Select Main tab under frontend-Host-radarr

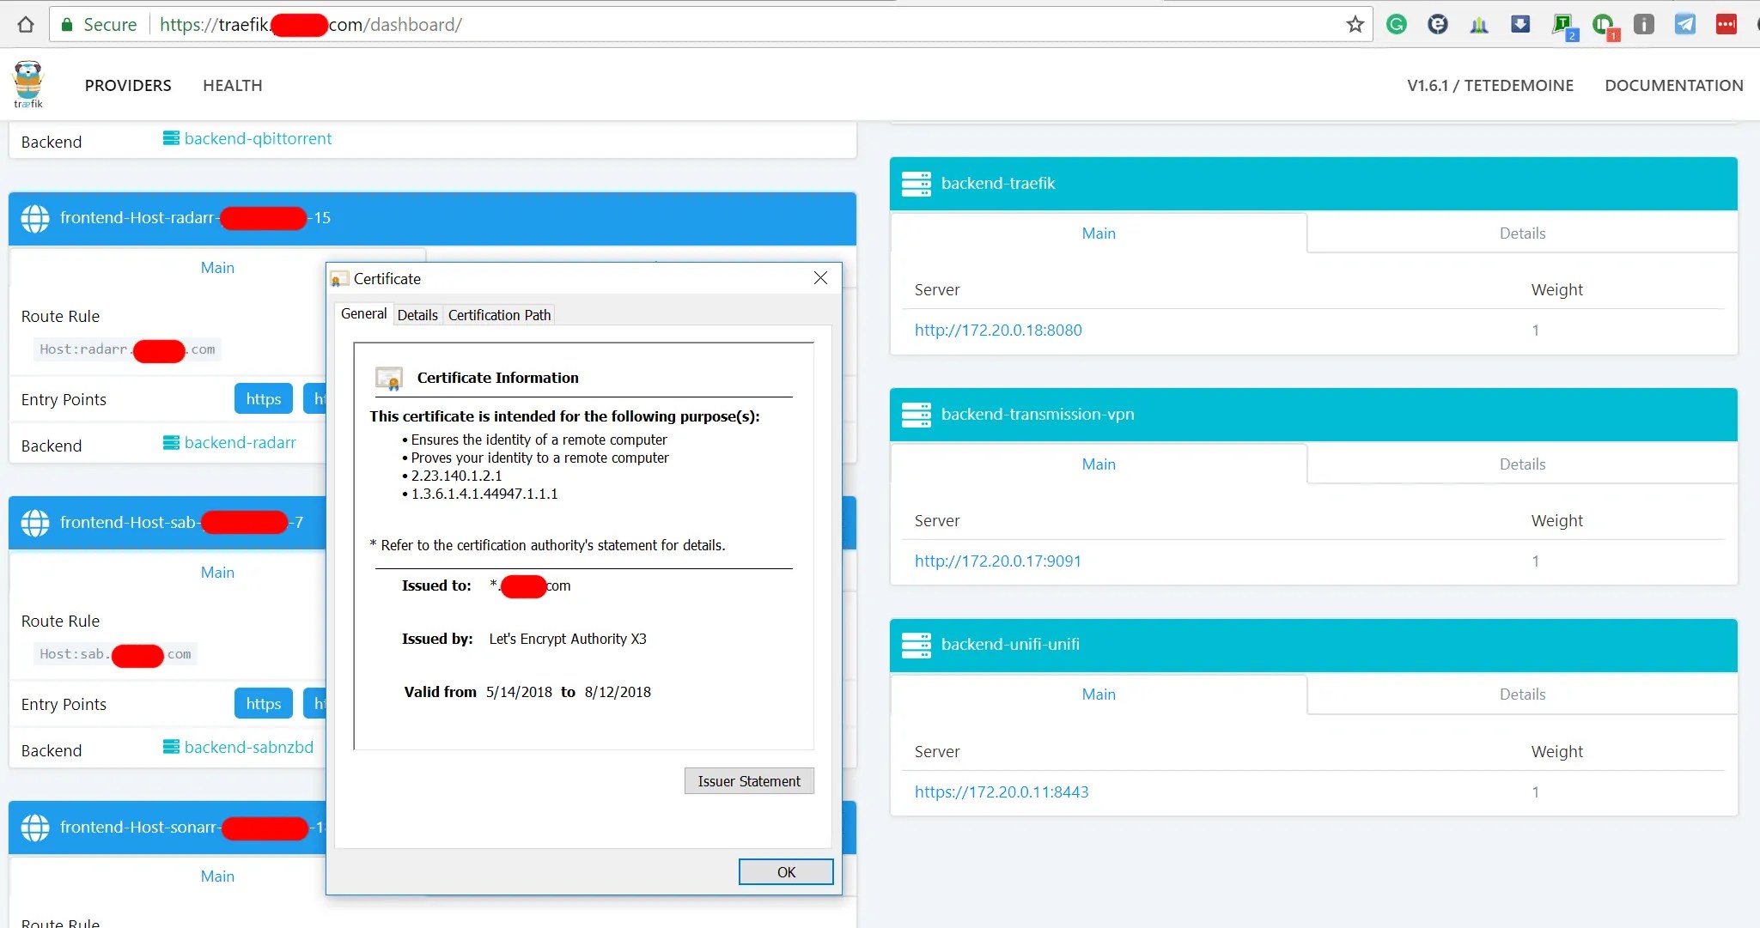coord(217,268)
